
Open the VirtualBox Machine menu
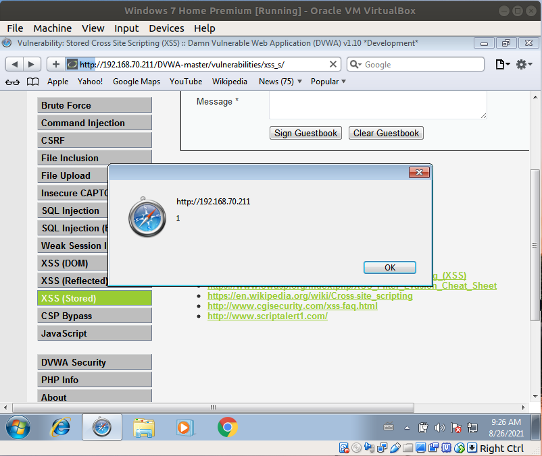53,28
